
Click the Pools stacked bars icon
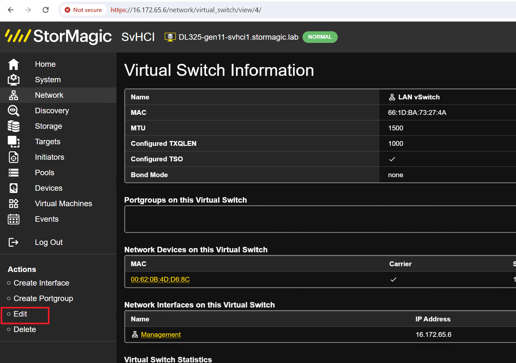(13, 173)
